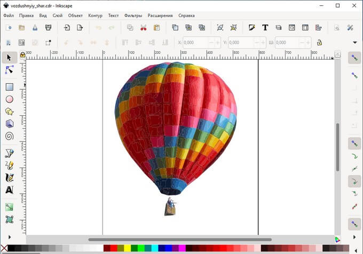Select the Rectangle tool
Viewport: 363px width, 254px height.
[x=9, y=87]
